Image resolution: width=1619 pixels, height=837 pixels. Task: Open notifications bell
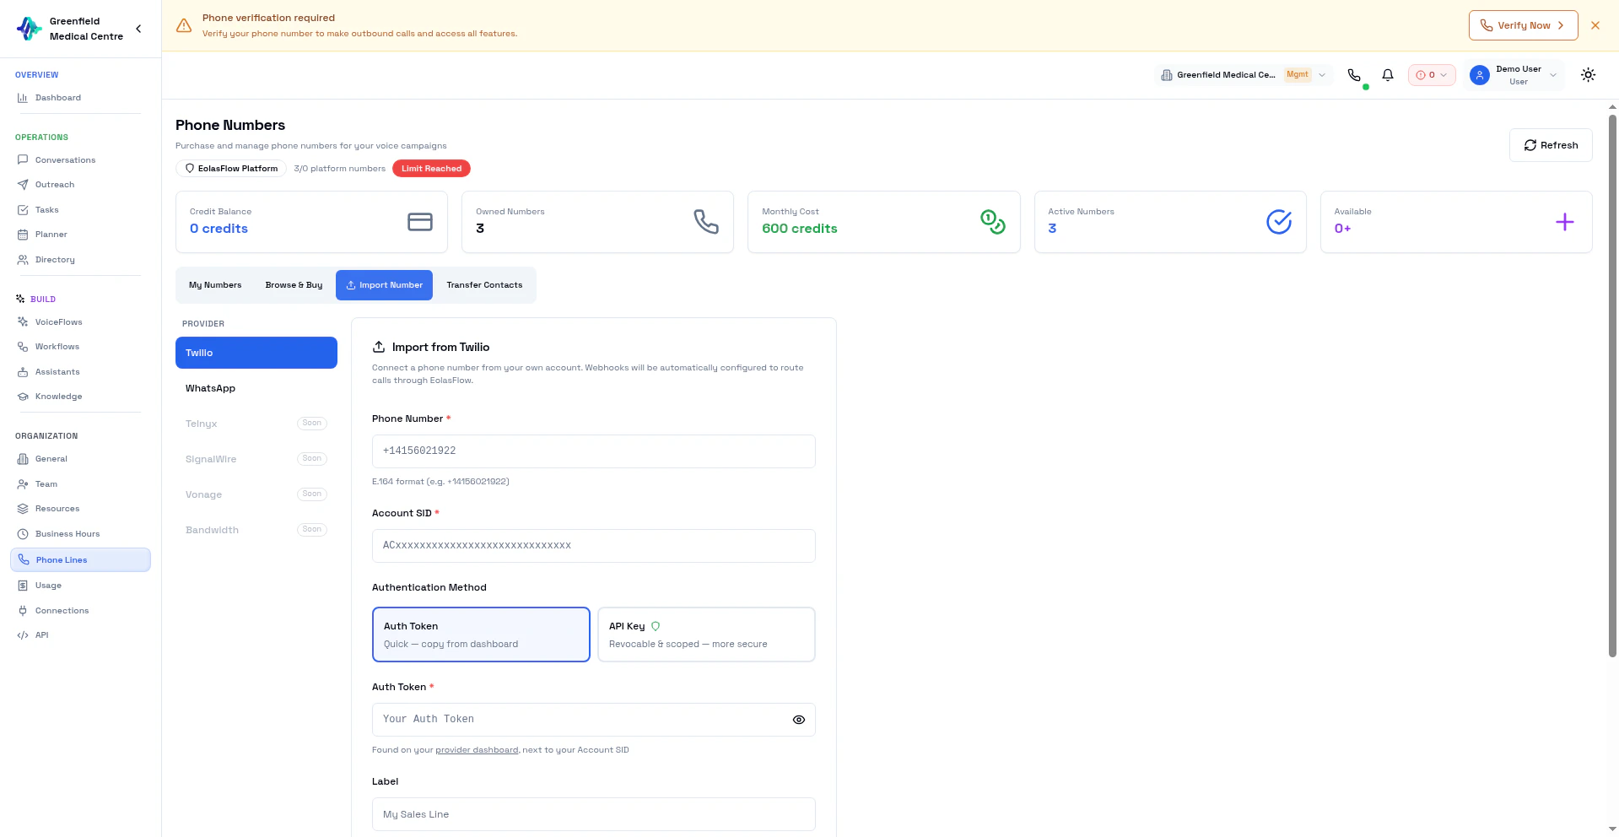pyautogui.click(x=1388, y=75)
